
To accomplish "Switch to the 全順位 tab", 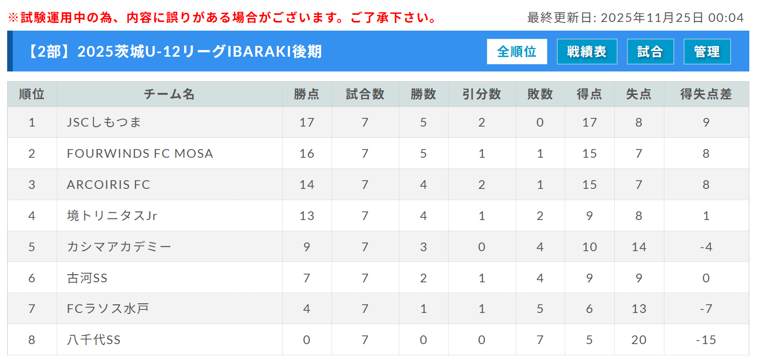I will [517, 52].
